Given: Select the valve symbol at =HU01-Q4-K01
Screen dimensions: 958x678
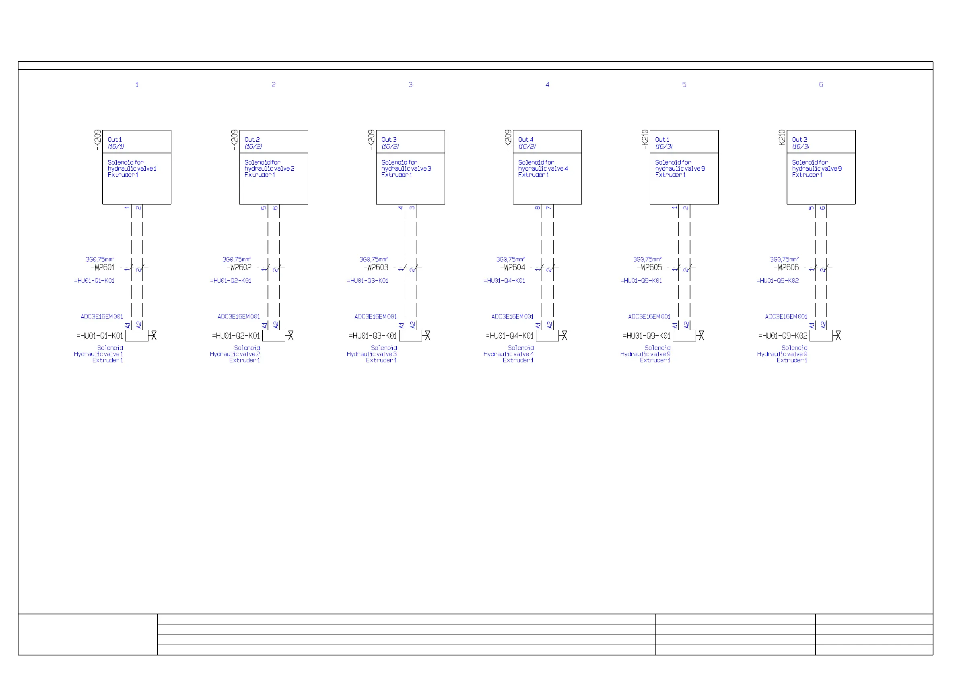Looking at the screenshot, I should click(x=564, y=336).
